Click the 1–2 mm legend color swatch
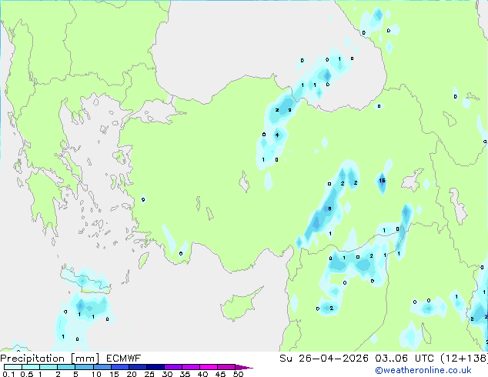The image size is (488, 377). pos(48,367)
